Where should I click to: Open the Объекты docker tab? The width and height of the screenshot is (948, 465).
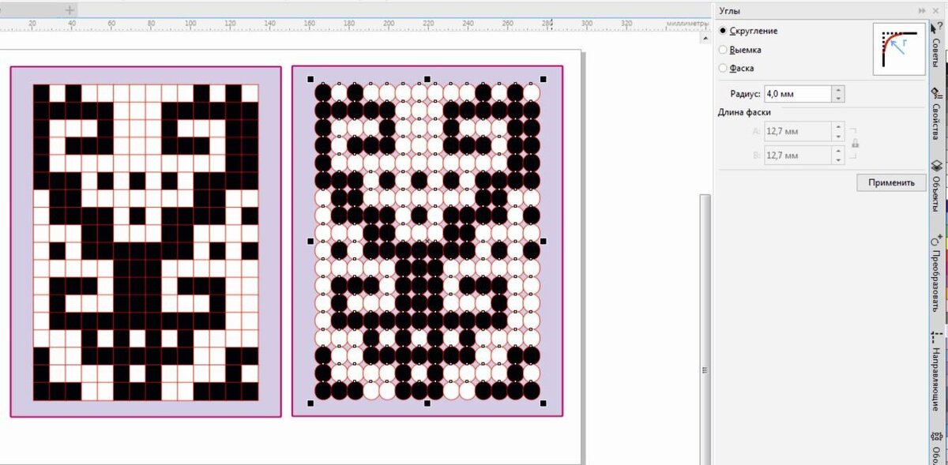click(x=936, y=186)
